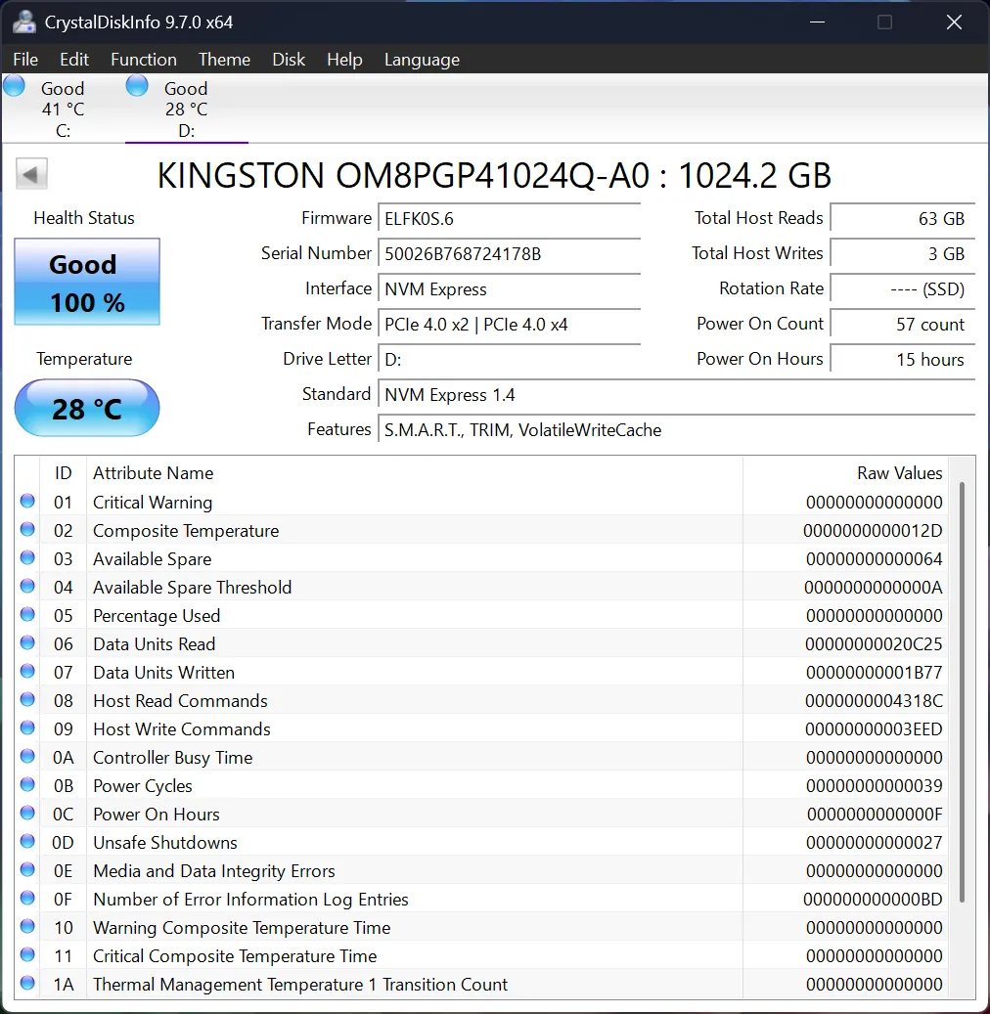Click the Features field S.M.A.R.T., TRIM
The image size is (990, 1014).
[x=676, y=430]
